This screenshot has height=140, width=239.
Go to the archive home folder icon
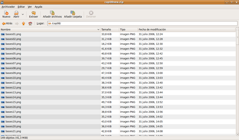point(30,24)
